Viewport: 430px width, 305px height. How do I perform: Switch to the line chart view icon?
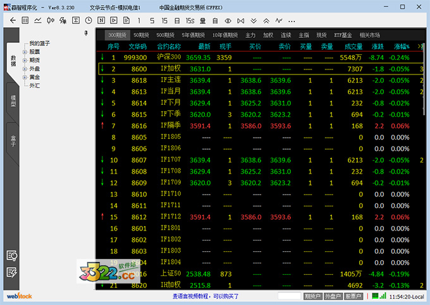[37, 21]
